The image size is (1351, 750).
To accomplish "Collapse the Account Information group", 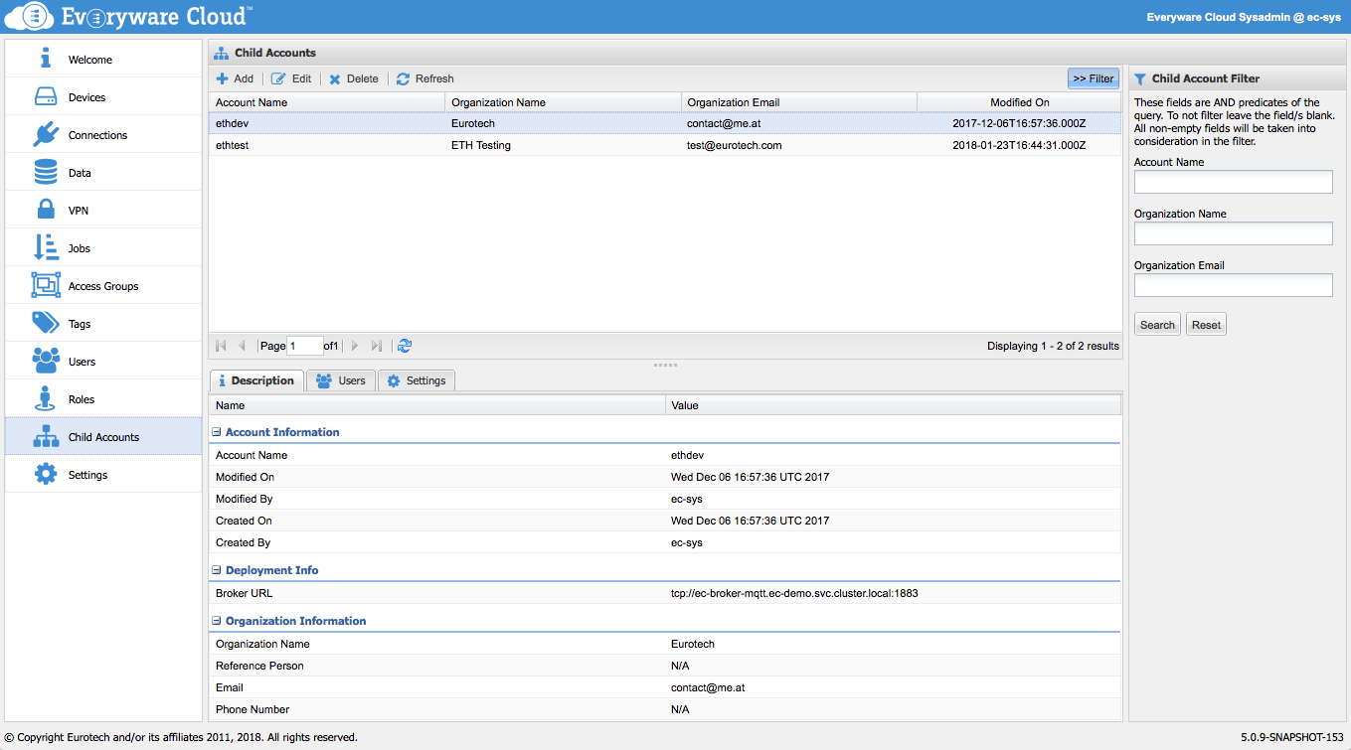I will (217, 432).
